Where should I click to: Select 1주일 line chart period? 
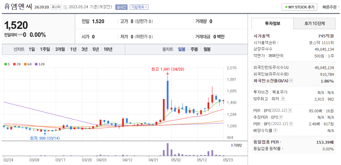(45, 49)
